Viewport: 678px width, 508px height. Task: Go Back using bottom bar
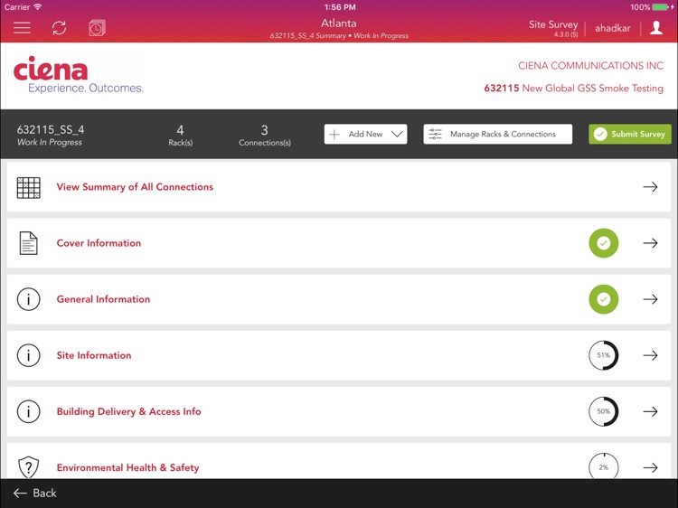34,493
